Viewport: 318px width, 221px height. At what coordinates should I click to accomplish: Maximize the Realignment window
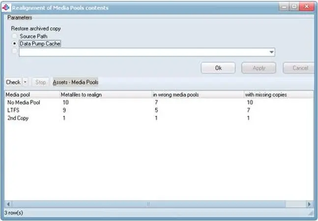coord(294,7)
